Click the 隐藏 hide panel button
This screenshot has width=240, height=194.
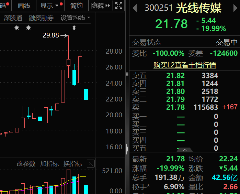[101, 6]
